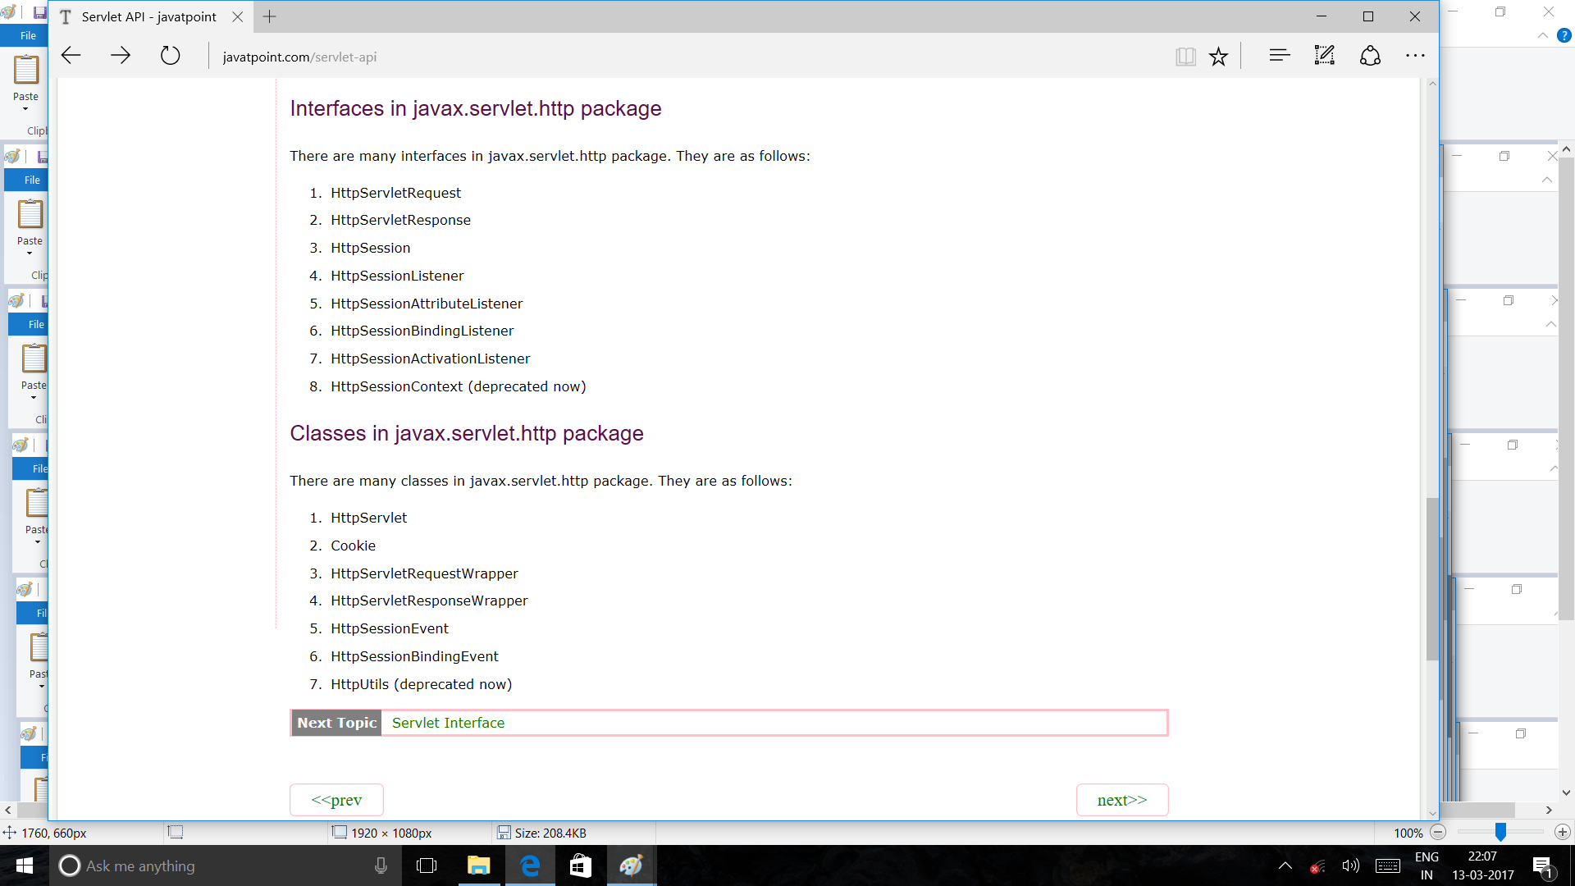Click the next>> button
The image size is (1575, 886).
(1121, 800)
